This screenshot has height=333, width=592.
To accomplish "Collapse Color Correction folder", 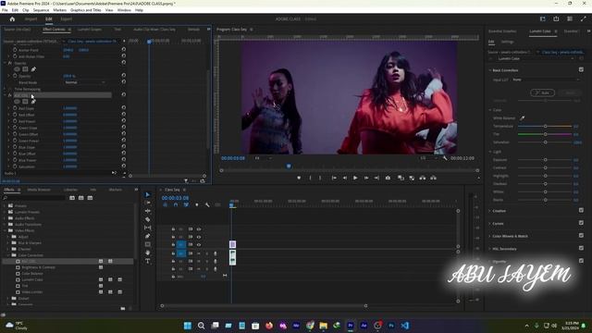I will coord(8,255).
